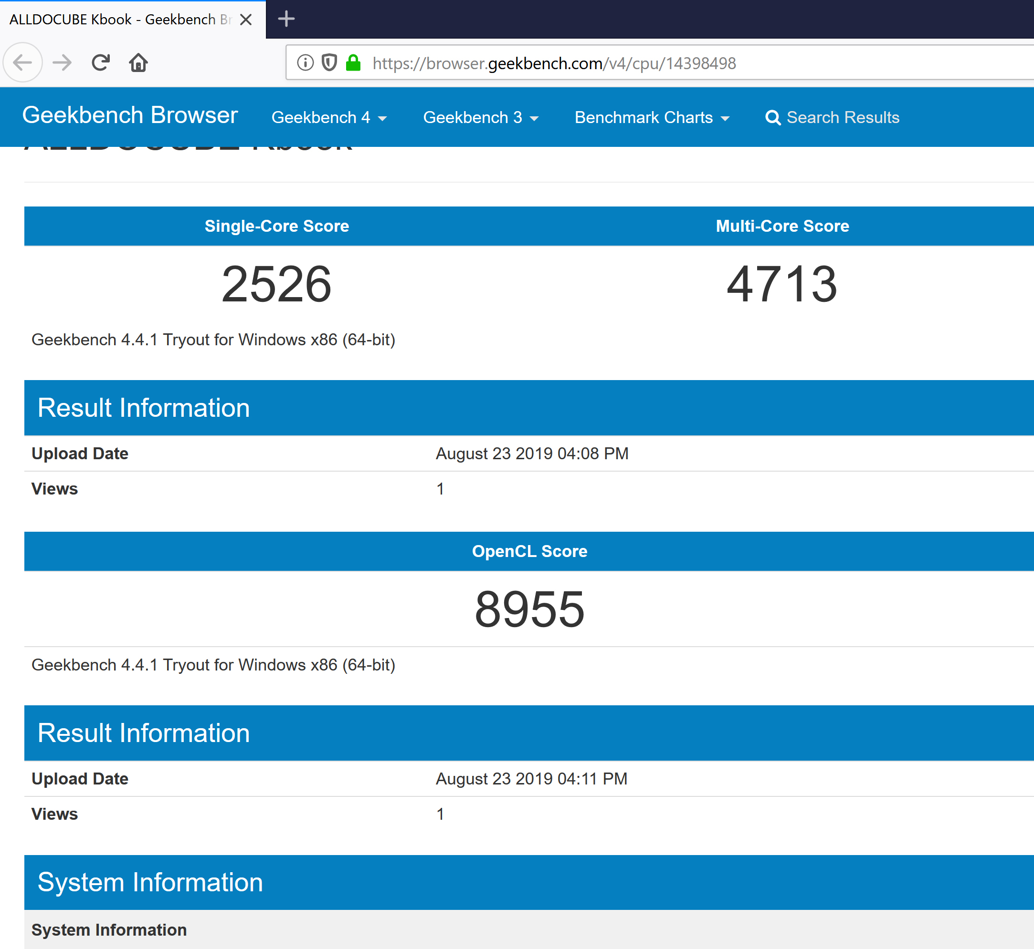Click the Multi-Core Score header

pyautogui.click(x=782, y=226)
